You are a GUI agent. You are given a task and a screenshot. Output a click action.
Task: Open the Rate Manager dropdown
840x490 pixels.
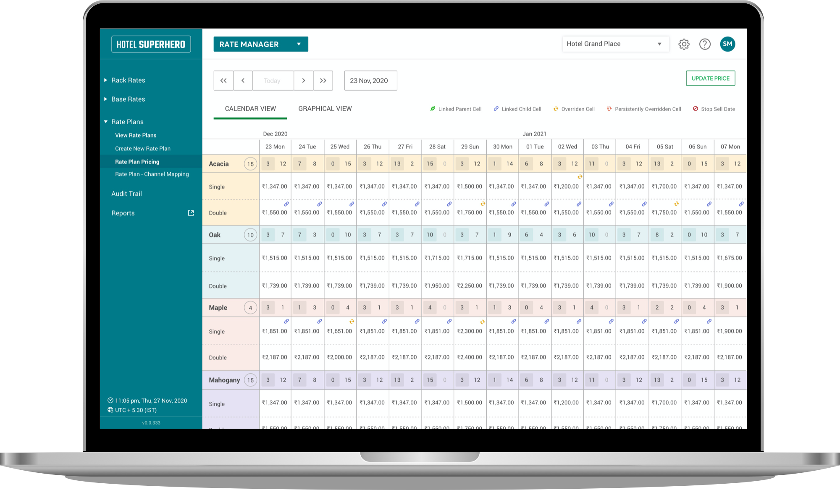click(x=260, y=44)
